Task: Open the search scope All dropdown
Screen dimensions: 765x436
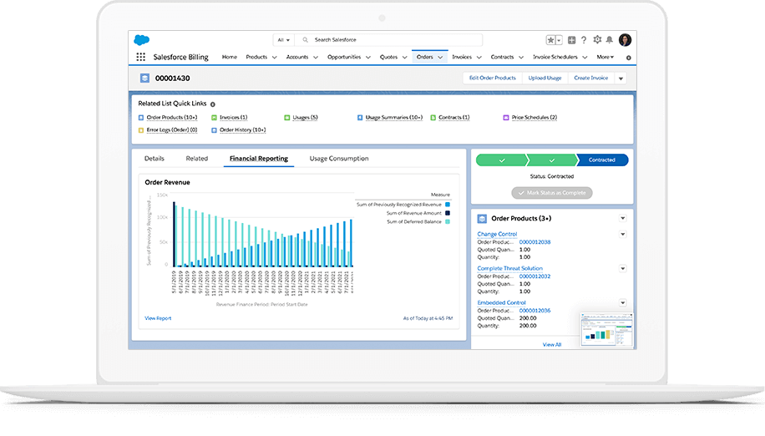Action: [x=282, y=40]
